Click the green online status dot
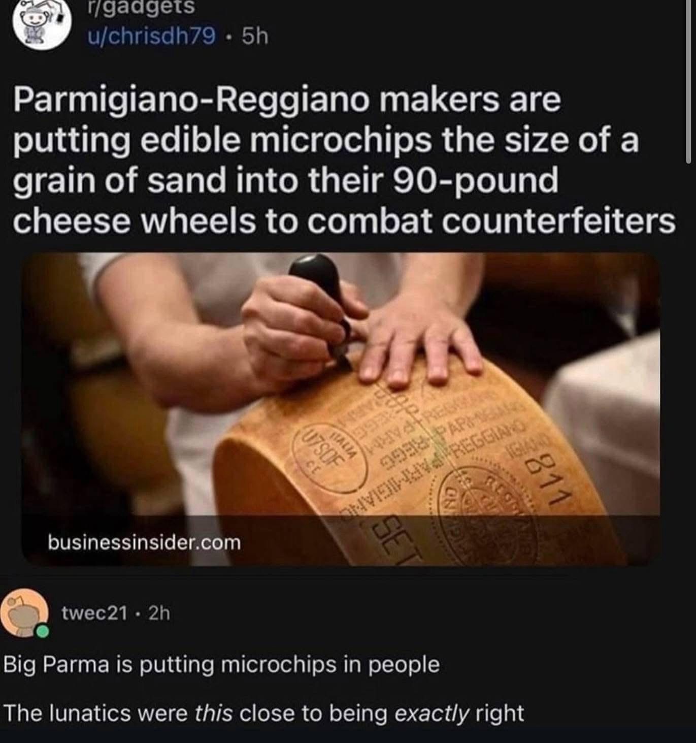Viewport: 696px width, 743px height. [43, 631]
